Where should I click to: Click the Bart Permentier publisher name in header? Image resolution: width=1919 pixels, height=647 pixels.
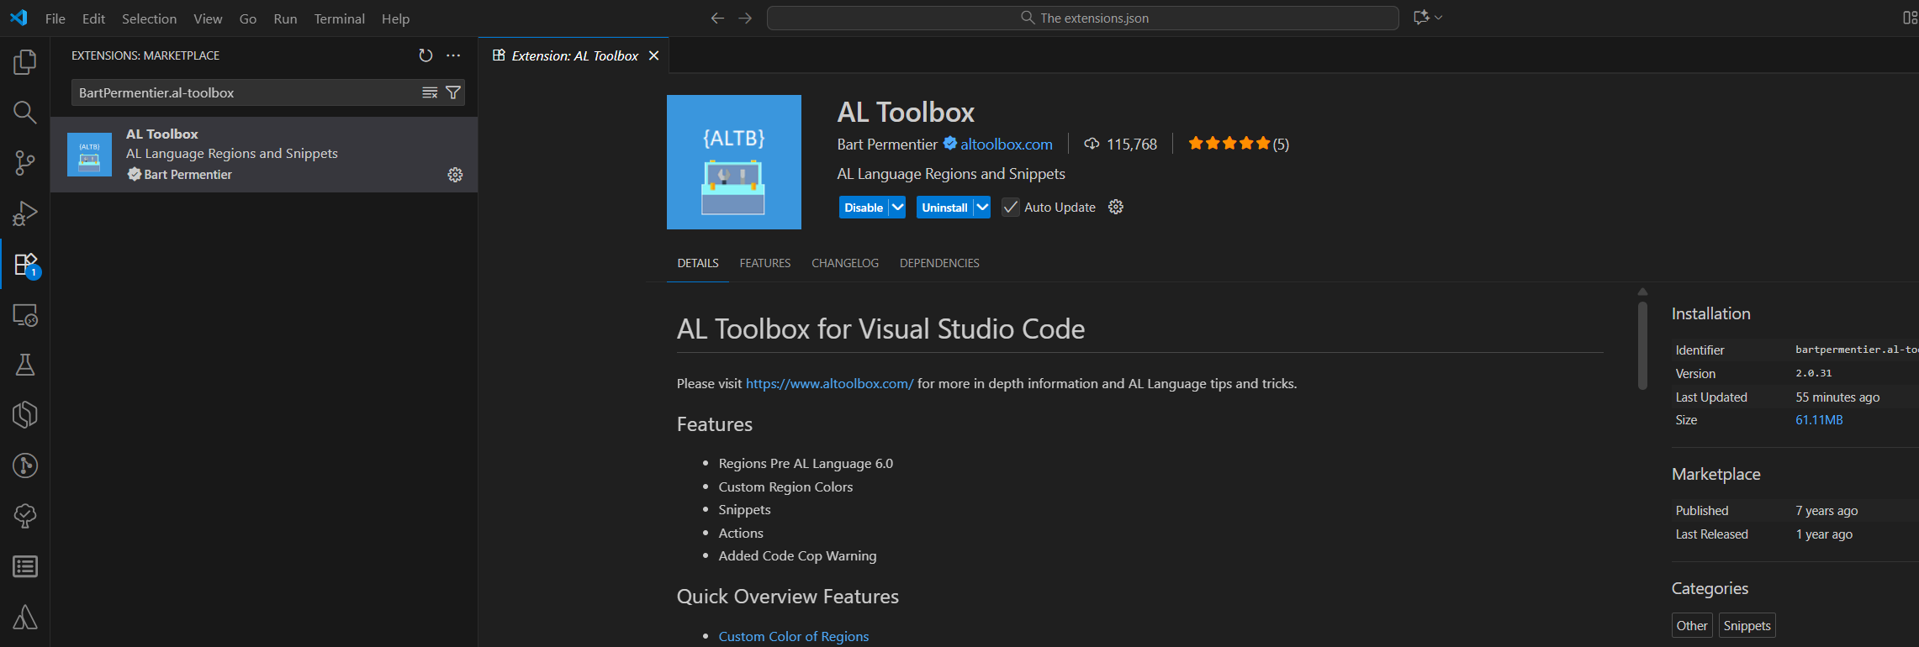[x=887, y=144]
